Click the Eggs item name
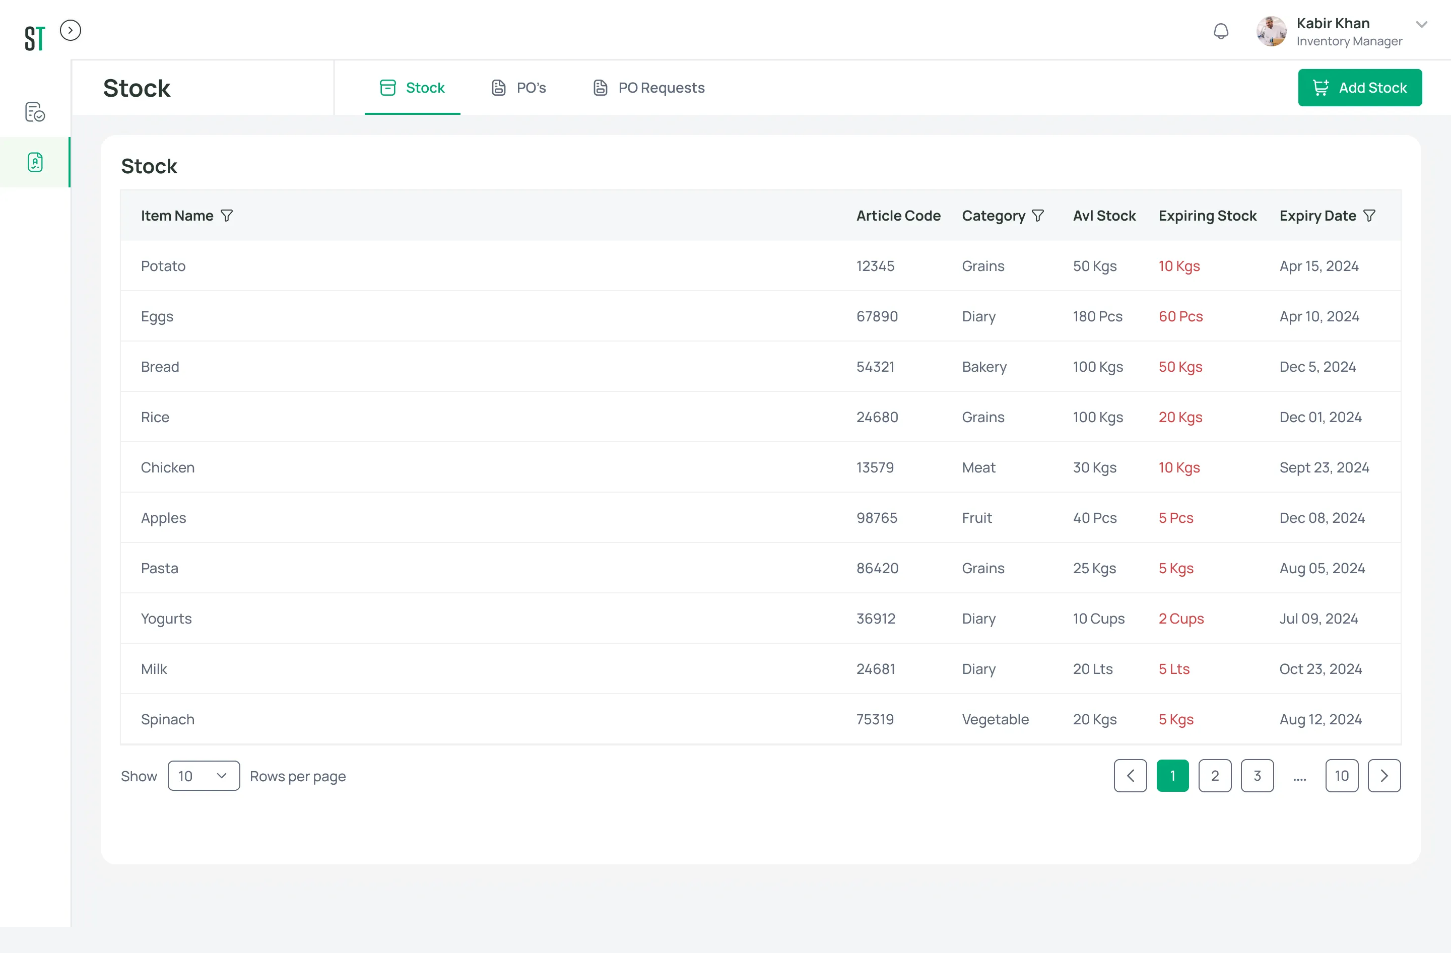Screen dimensions: 1451x953 click(157, 317)
